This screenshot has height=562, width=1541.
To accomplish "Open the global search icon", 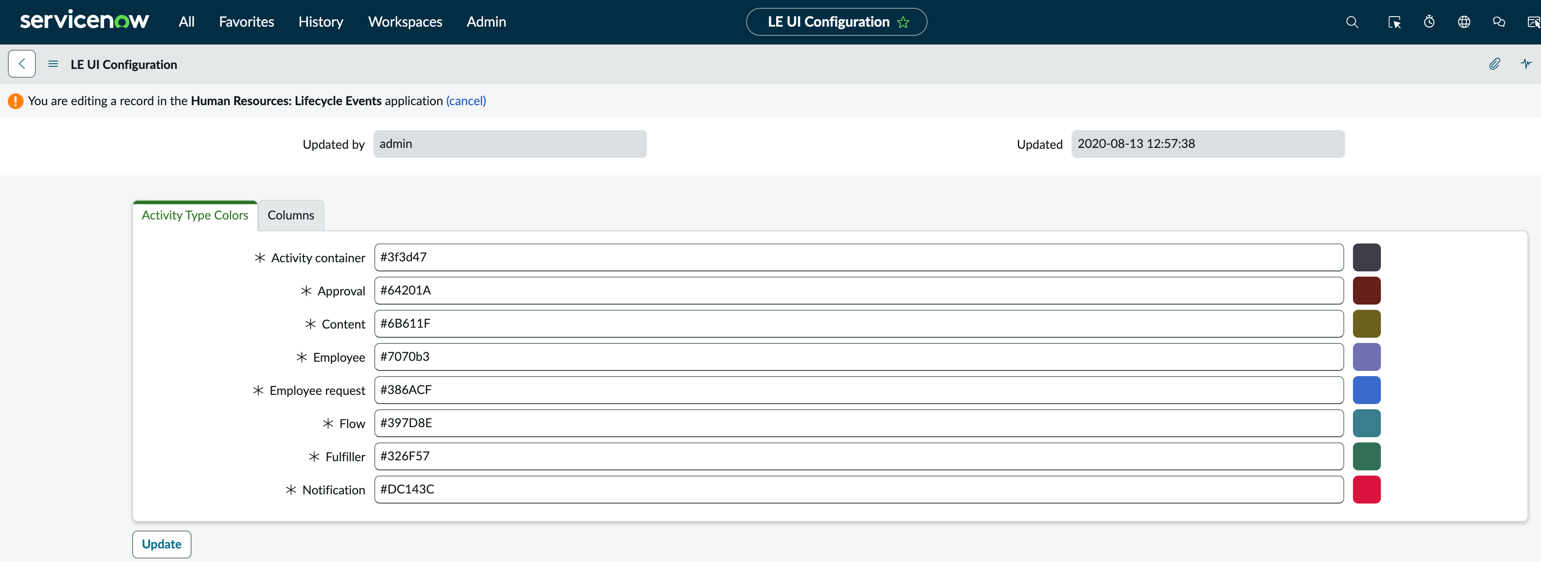I will [1352, 22].
